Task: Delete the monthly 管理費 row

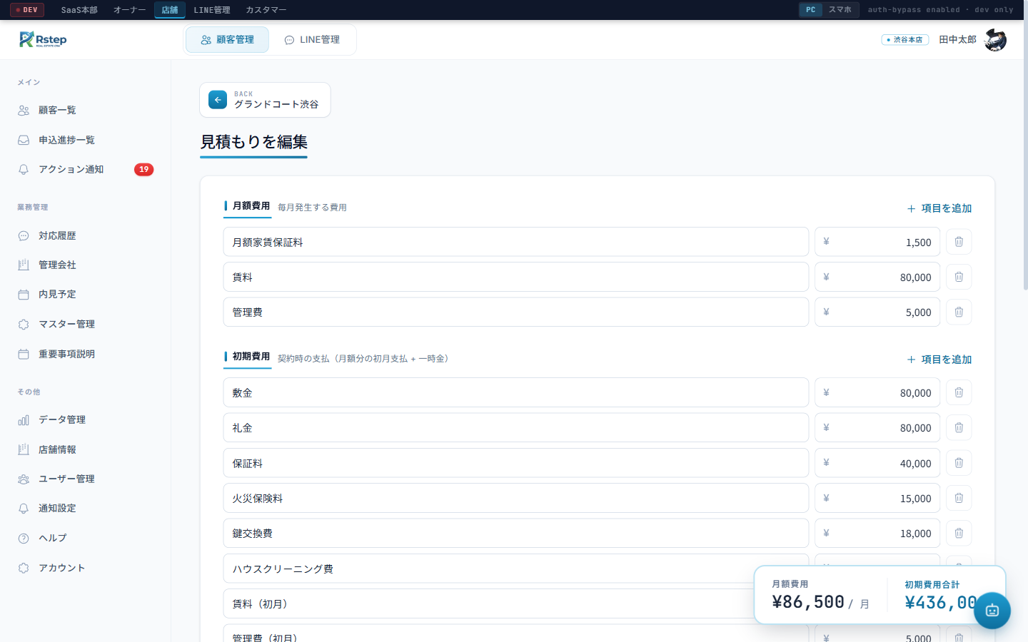Action: click(x=959, y=312)
